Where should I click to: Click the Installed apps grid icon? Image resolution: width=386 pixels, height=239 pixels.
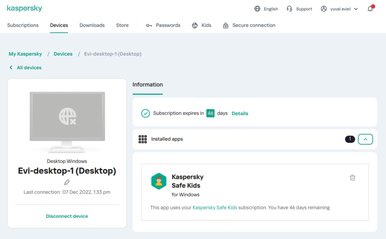pyautogui.click(x=142, y=139)
